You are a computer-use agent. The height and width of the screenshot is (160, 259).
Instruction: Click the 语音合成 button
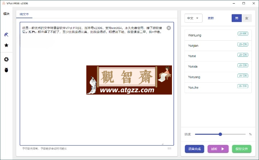click(x=194, y=149)
